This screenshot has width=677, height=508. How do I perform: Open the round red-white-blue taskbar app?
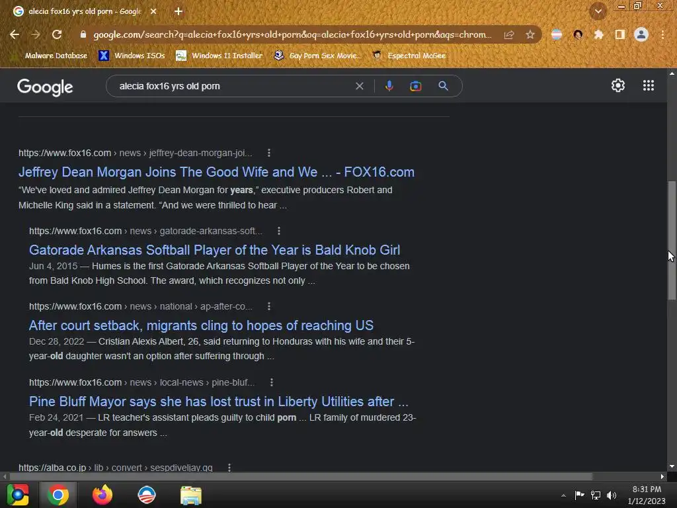click(x=147, y=495)
